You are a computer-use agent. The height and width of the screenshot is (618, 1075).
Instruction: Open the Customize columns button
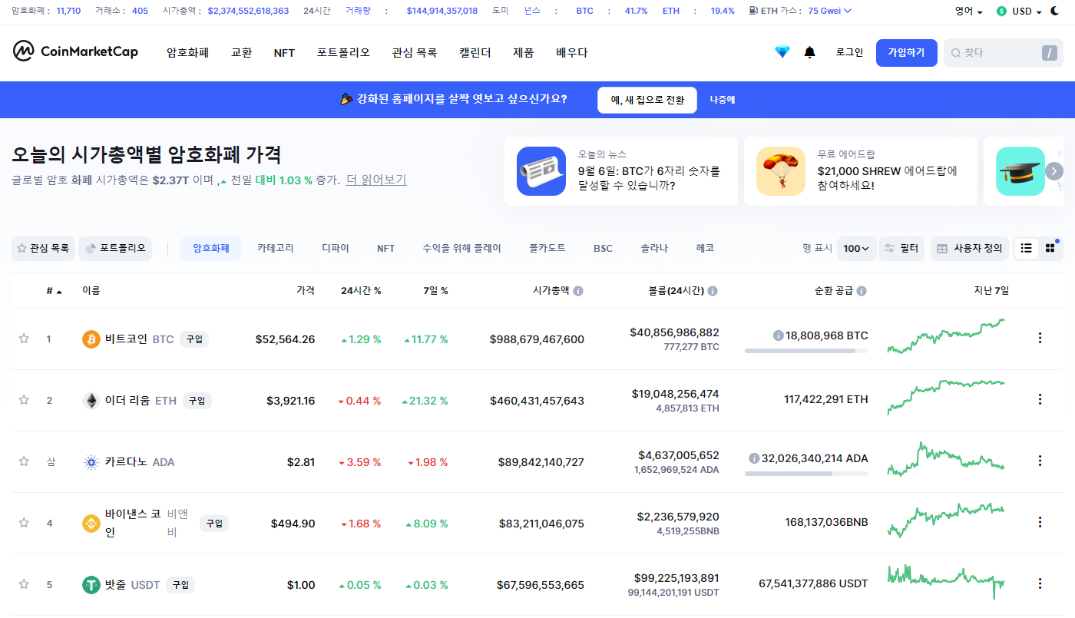tap(970, 248)
